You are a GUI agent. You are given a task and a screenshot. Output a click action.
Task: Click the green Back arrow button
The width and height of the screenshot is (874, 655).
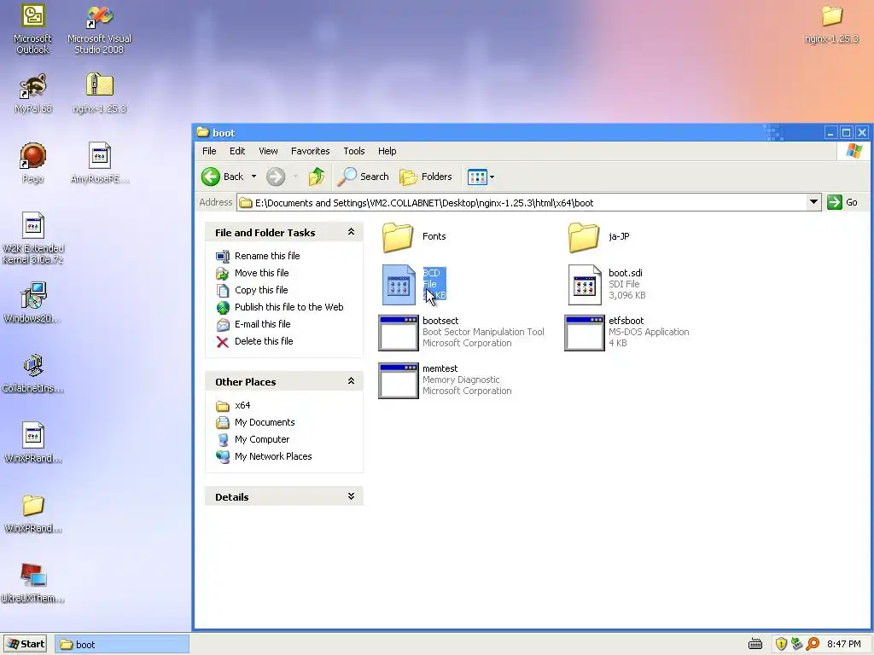(x=211, y=177)
